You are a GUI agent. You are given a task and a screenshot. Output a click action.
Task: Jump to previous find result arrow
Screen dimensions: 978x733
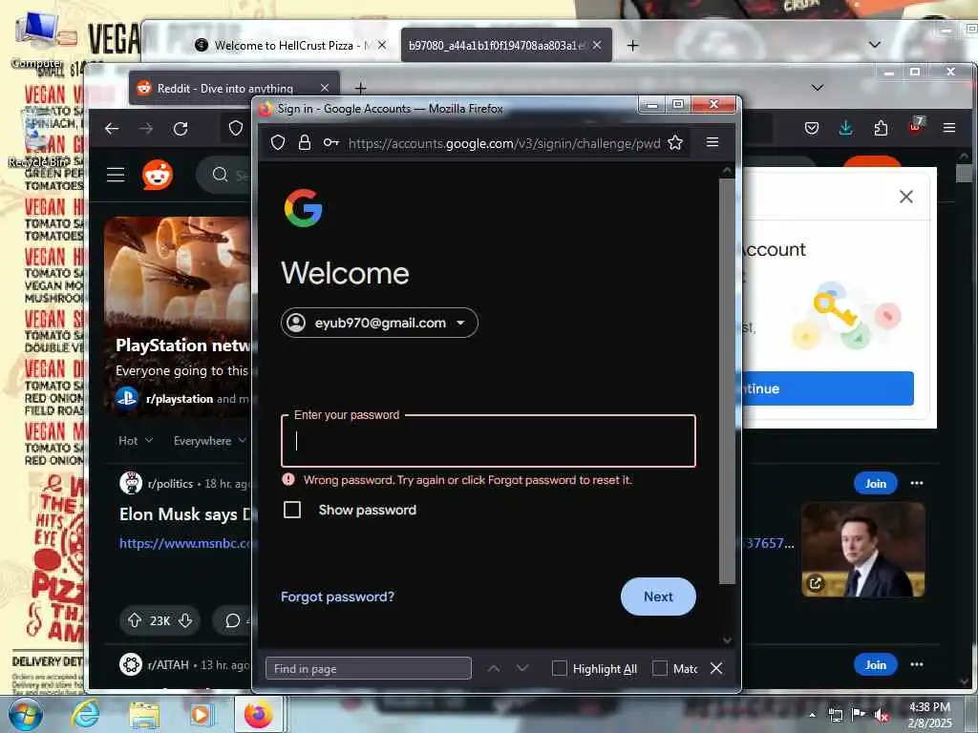[x=494, y=668]
